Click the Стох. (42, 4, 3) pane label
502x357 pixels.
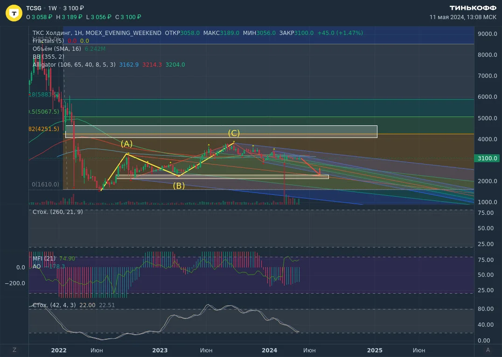point(54,305)
